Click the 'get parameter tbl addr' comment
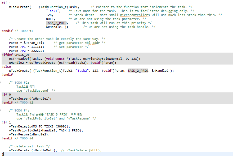 point(79,43)
